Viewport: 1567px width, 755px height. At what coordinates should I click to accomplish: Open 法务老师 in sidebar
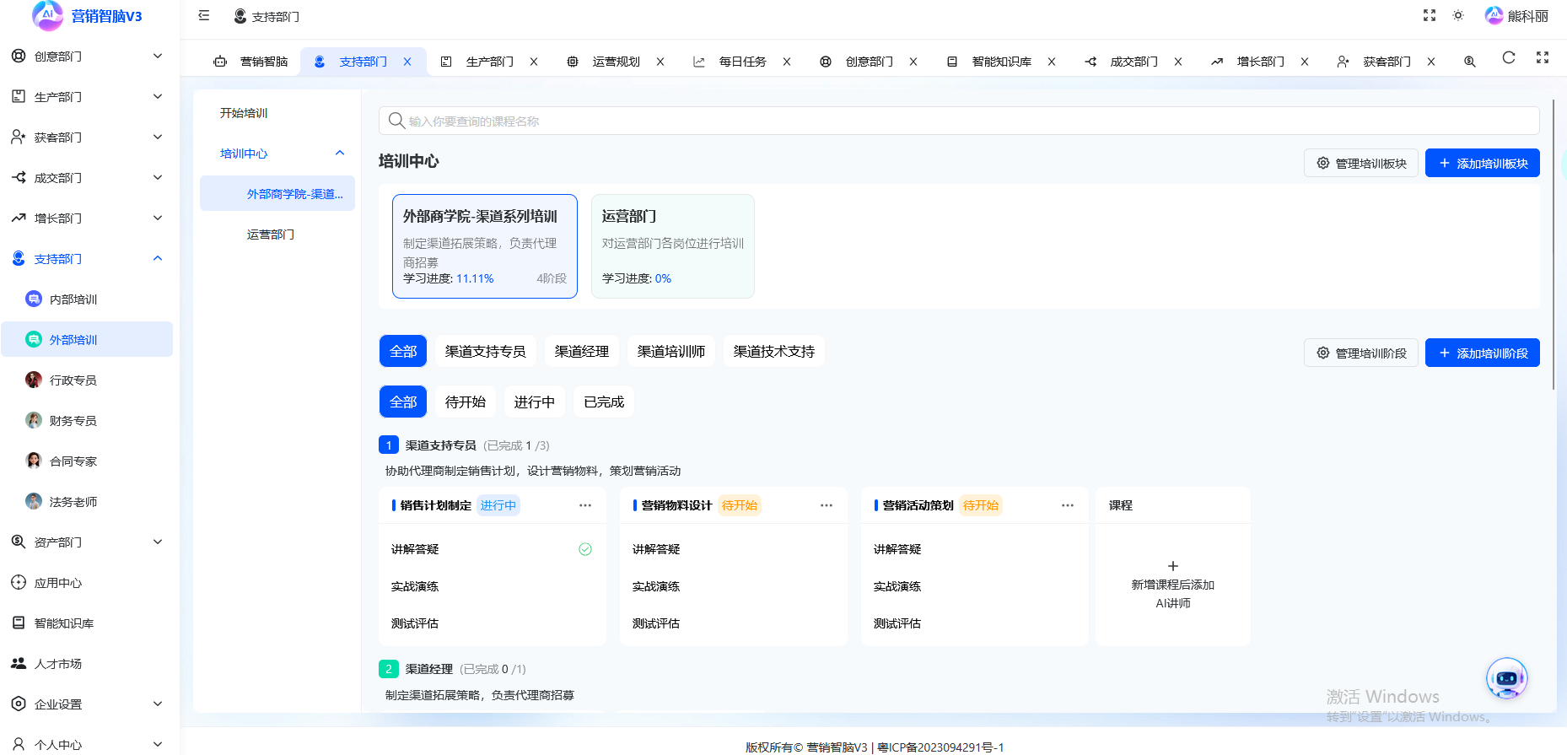point(88,502)
